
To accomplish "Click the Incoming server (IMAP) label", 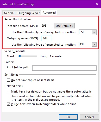I will [x=22, y=26].
